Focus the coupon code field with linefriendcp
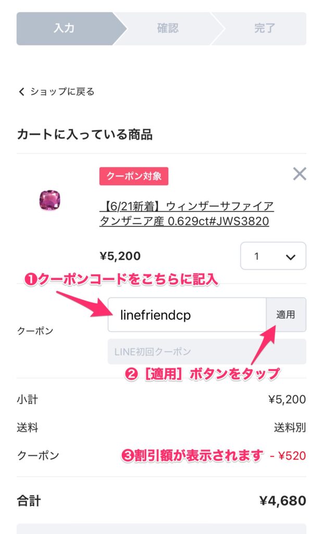323x534 pixels. [x=187, y=314]
